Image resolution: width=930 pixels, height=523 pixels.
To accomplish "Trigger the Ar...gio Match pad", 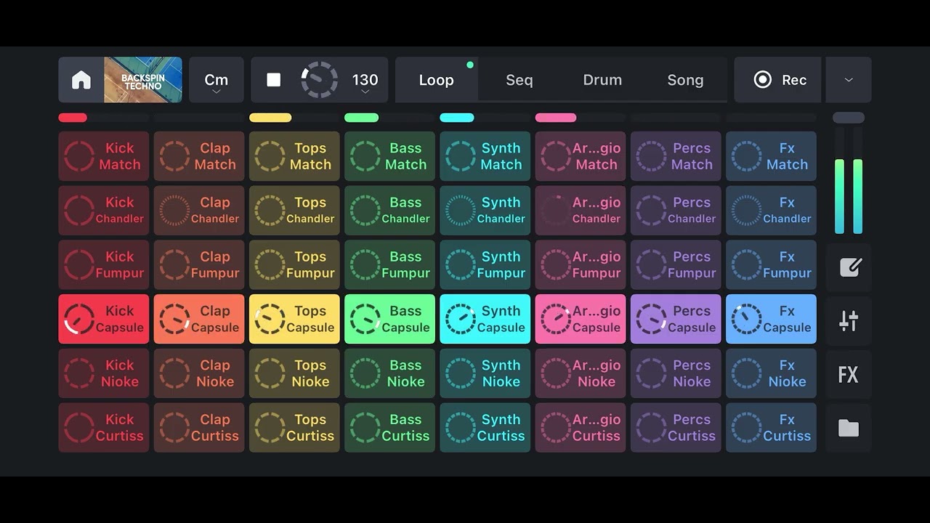I will click(581, 156).
